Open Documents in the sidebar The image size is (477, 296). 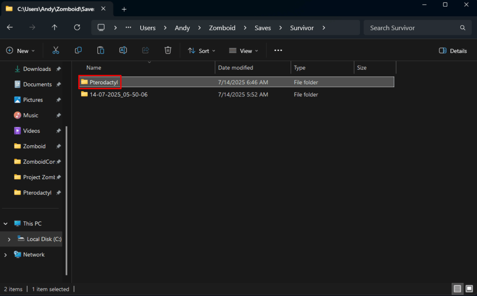click(x=37, y=85)
